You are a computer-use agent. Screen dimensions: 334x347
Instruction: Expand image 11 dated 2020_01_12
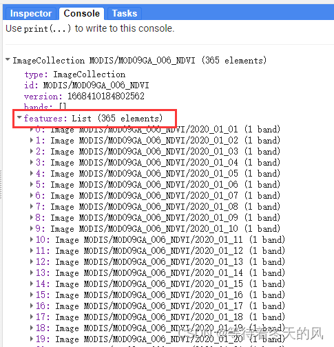pos(32,250)
